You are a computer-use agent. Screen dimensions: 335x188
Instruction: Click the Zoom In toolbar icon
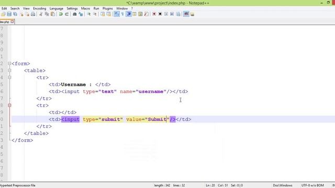(x=88, y=14)
